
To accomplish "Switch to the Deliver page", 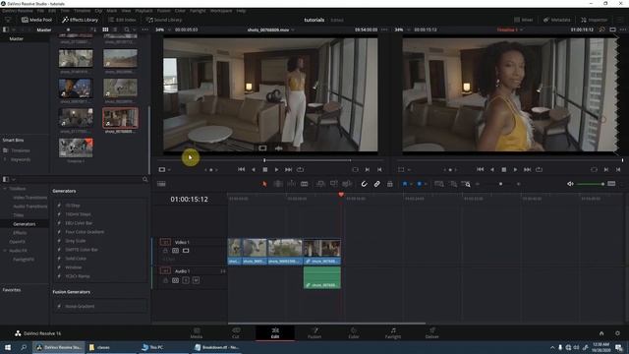I will pos(432,332).
